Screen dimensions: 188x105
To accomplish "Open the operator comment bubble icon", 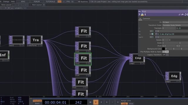I will pos(182,15).
